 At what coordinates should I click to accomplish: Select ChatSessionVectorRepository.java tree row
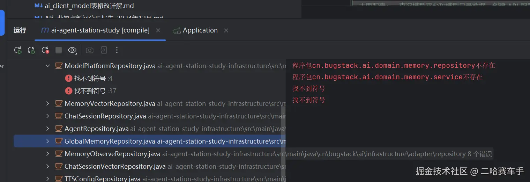pos(149,166)
